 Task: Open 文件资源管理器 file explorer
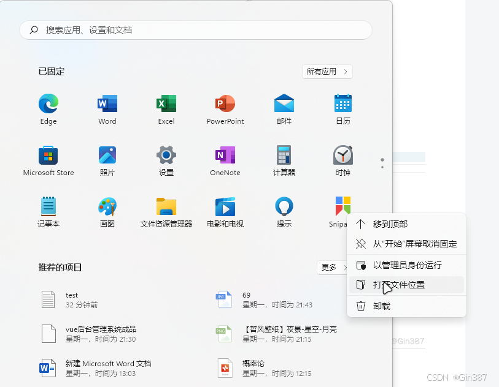166,212
